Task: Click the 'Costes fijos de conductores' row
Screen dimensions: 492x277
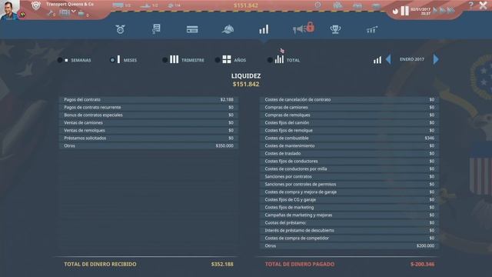Action: (x=349, y=161)
